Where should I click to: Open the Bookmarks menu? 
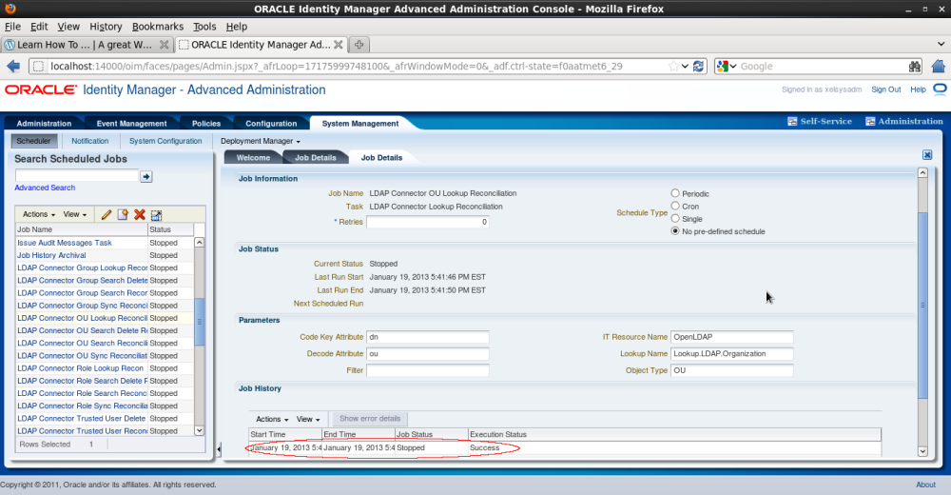pyautogui.click(x=158, y=27)
